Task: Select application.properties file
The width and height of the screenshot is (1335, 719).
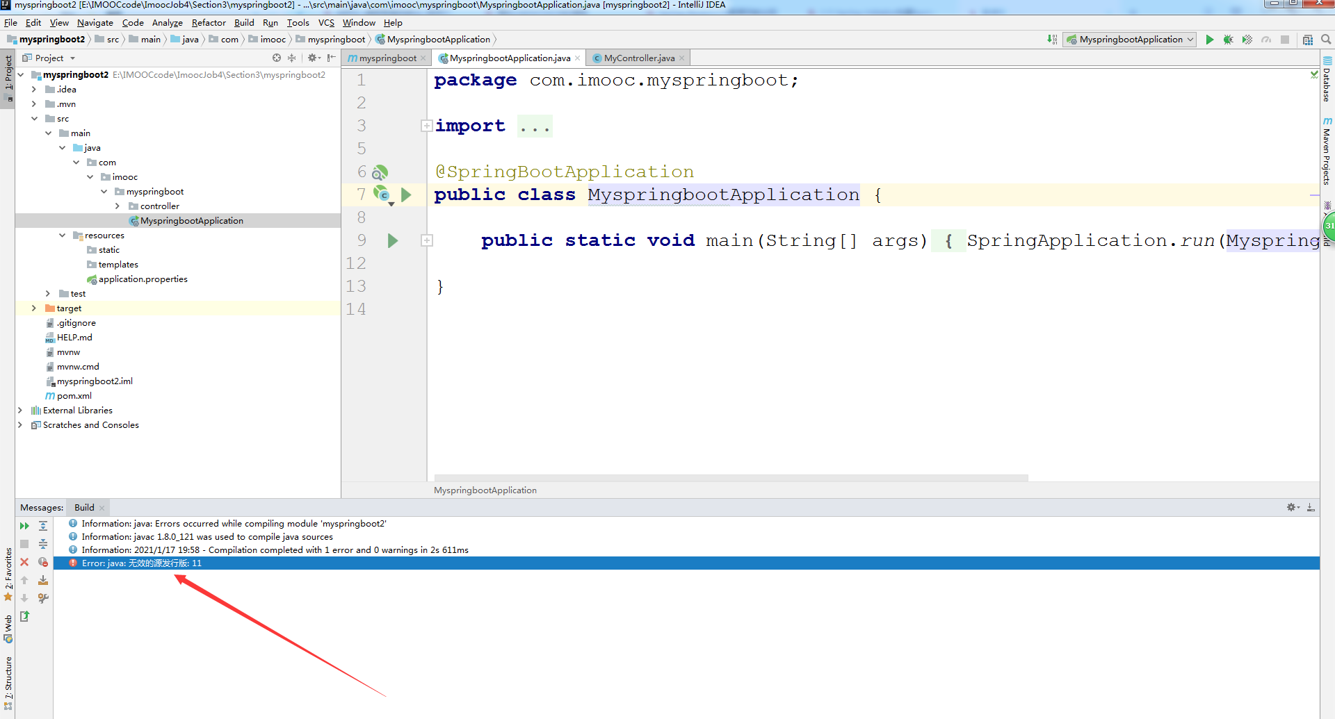Action: [143, 279]
